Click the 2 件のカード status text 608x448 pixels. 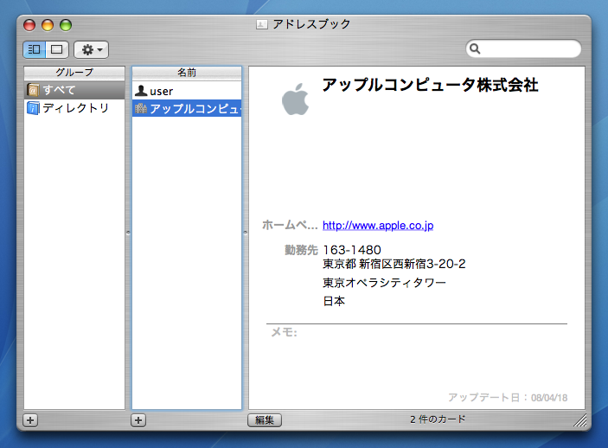(x=438, y=419)
